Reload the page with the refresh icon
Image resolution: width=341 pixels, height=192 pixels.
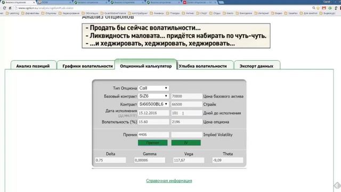4,8
